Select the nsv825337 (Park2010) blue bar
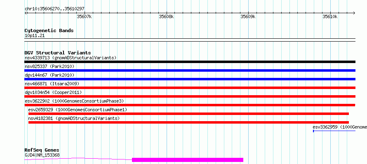The image size is (367, 164). [x=190, y=70]
